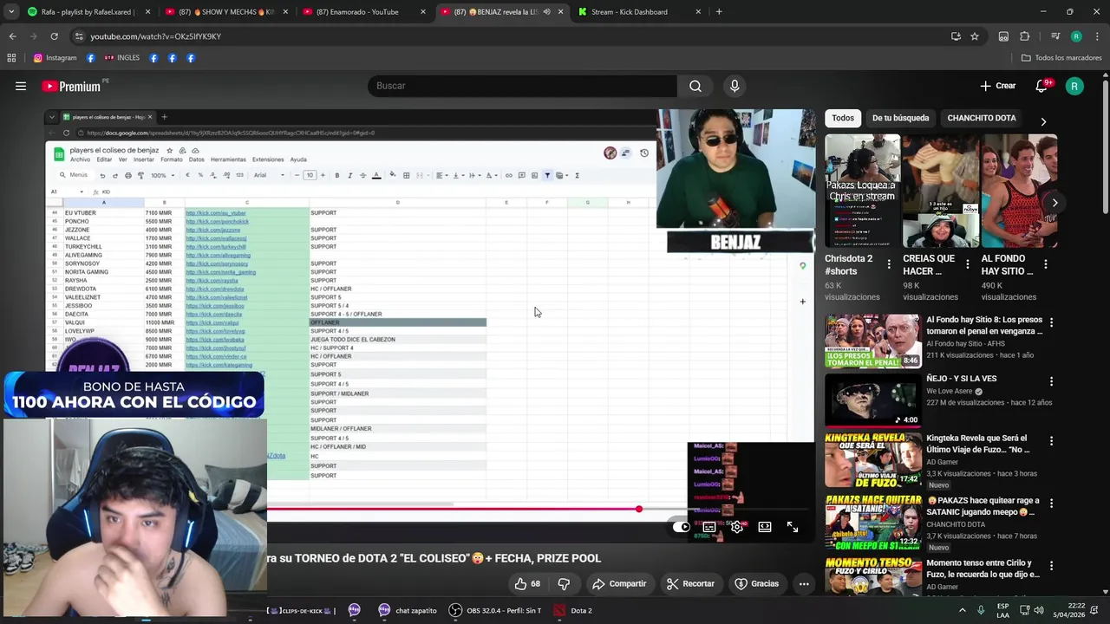Switch to Rafa playlist tab
This screenshot has height=624, width=1110.
(x=89, y=12)
